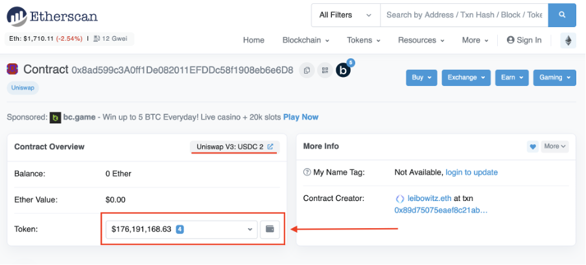
Task: Focus the search by address input field
Action: click(464, 15)
